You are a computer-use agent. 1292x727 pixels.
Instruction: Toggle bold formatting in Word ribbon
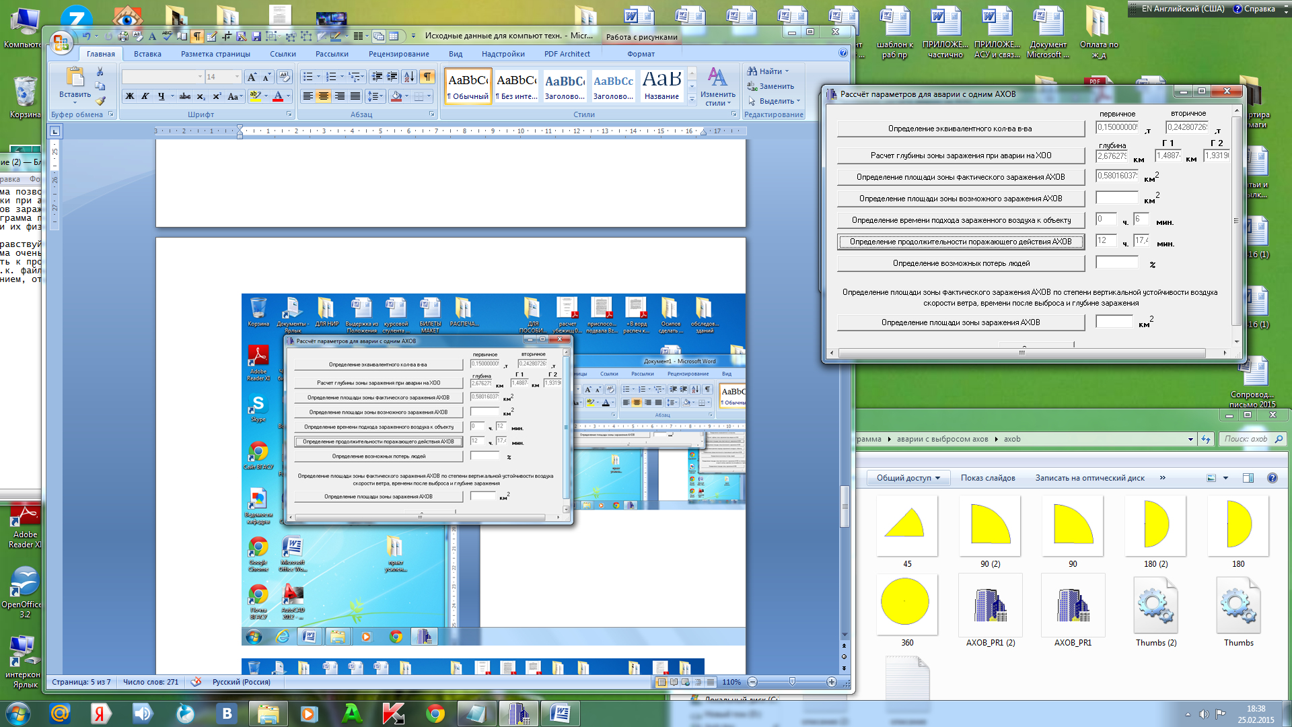point(130,96)
